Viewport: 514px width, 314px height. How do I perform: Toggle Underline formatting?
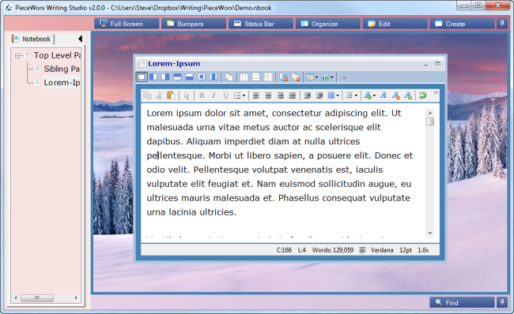tap(225, 95)
